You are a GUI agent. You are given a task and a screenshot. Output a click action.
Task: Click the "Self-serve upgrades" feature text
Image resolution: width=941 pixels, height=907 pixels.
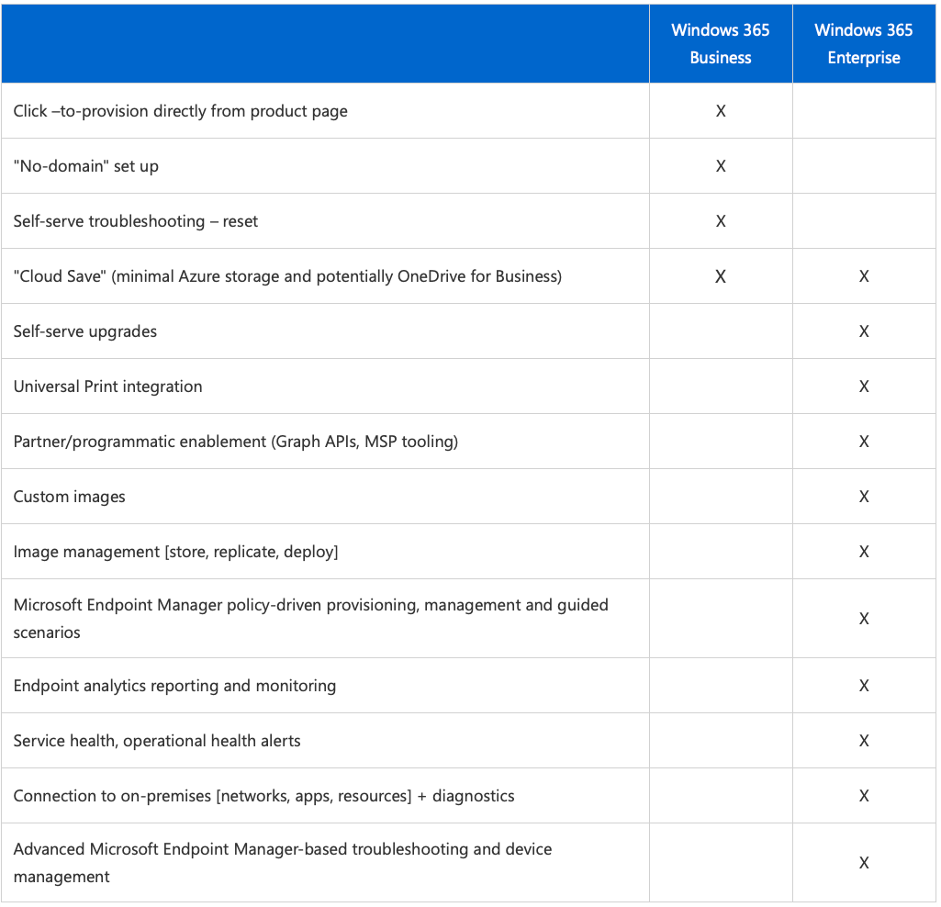tap(84, 331)
